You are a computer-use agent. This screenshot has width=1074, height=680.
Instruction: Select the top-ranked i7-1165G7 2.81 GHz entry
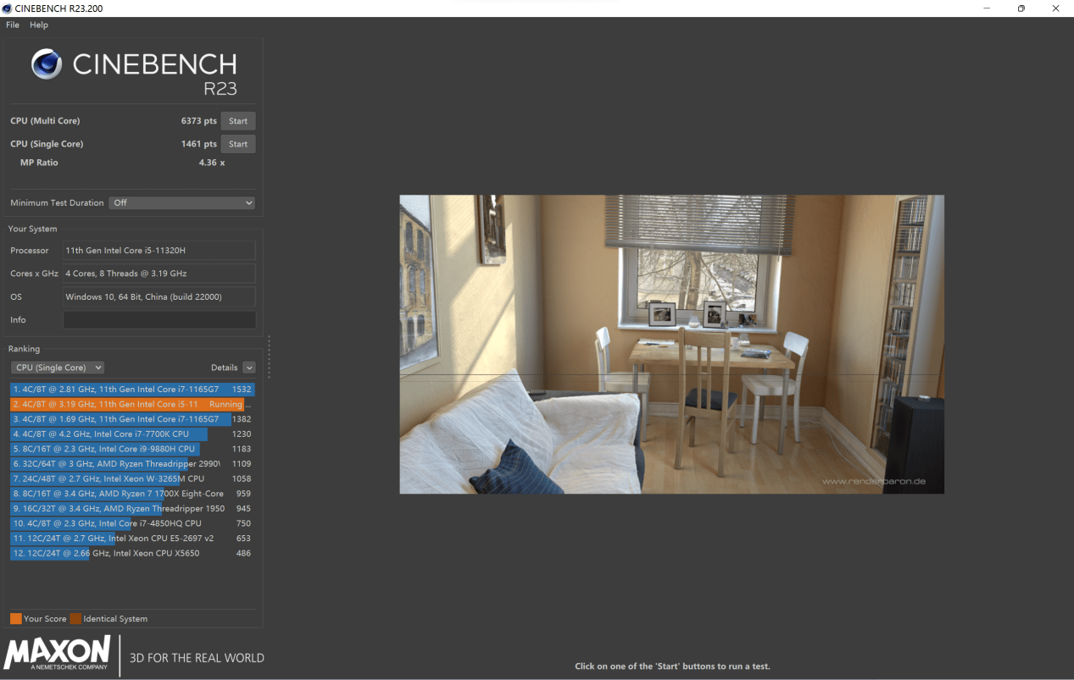pyautogui.click(x=131, y=390)
